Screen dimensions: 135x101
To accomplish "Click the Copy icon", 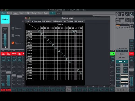I will click(127, 20).
